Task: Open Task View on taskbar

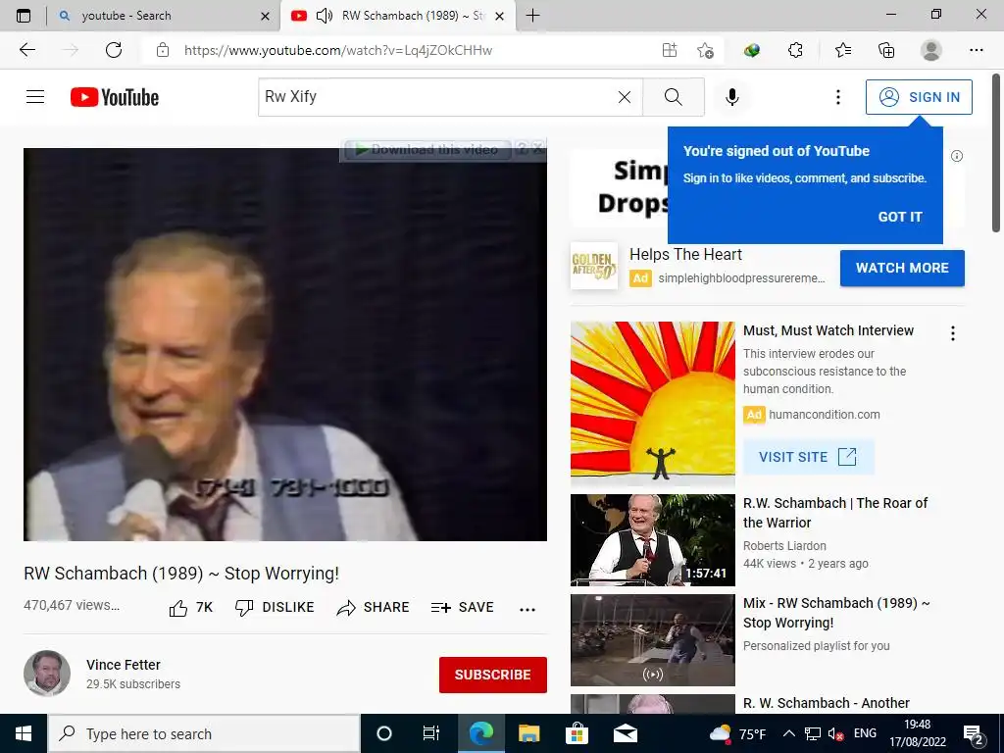Action: click(431, 733)
